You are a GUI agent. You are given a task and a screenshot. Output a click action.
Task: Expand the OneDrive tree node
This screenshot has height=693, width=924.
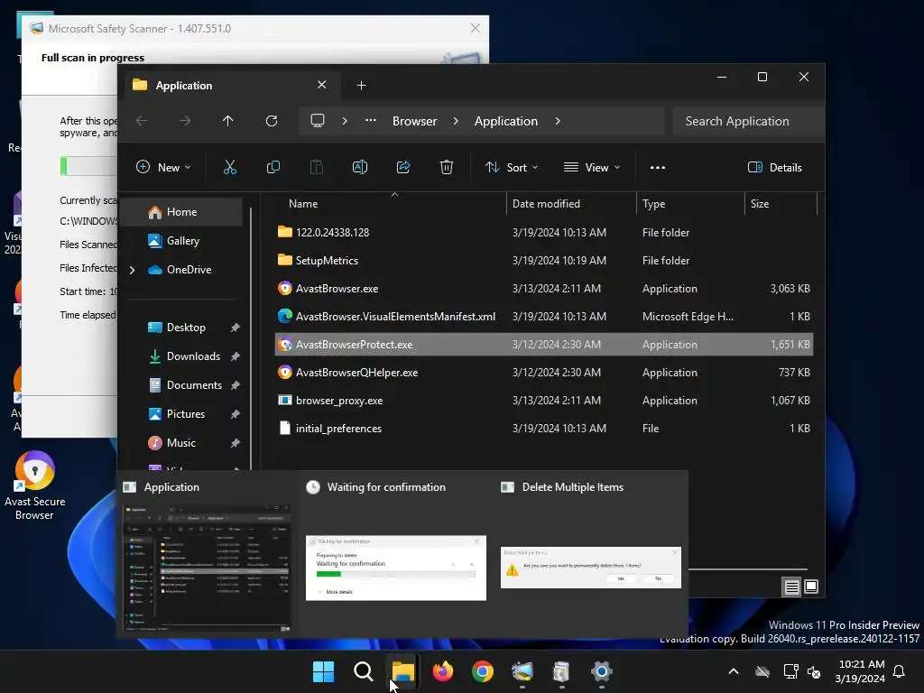(132, 270)
